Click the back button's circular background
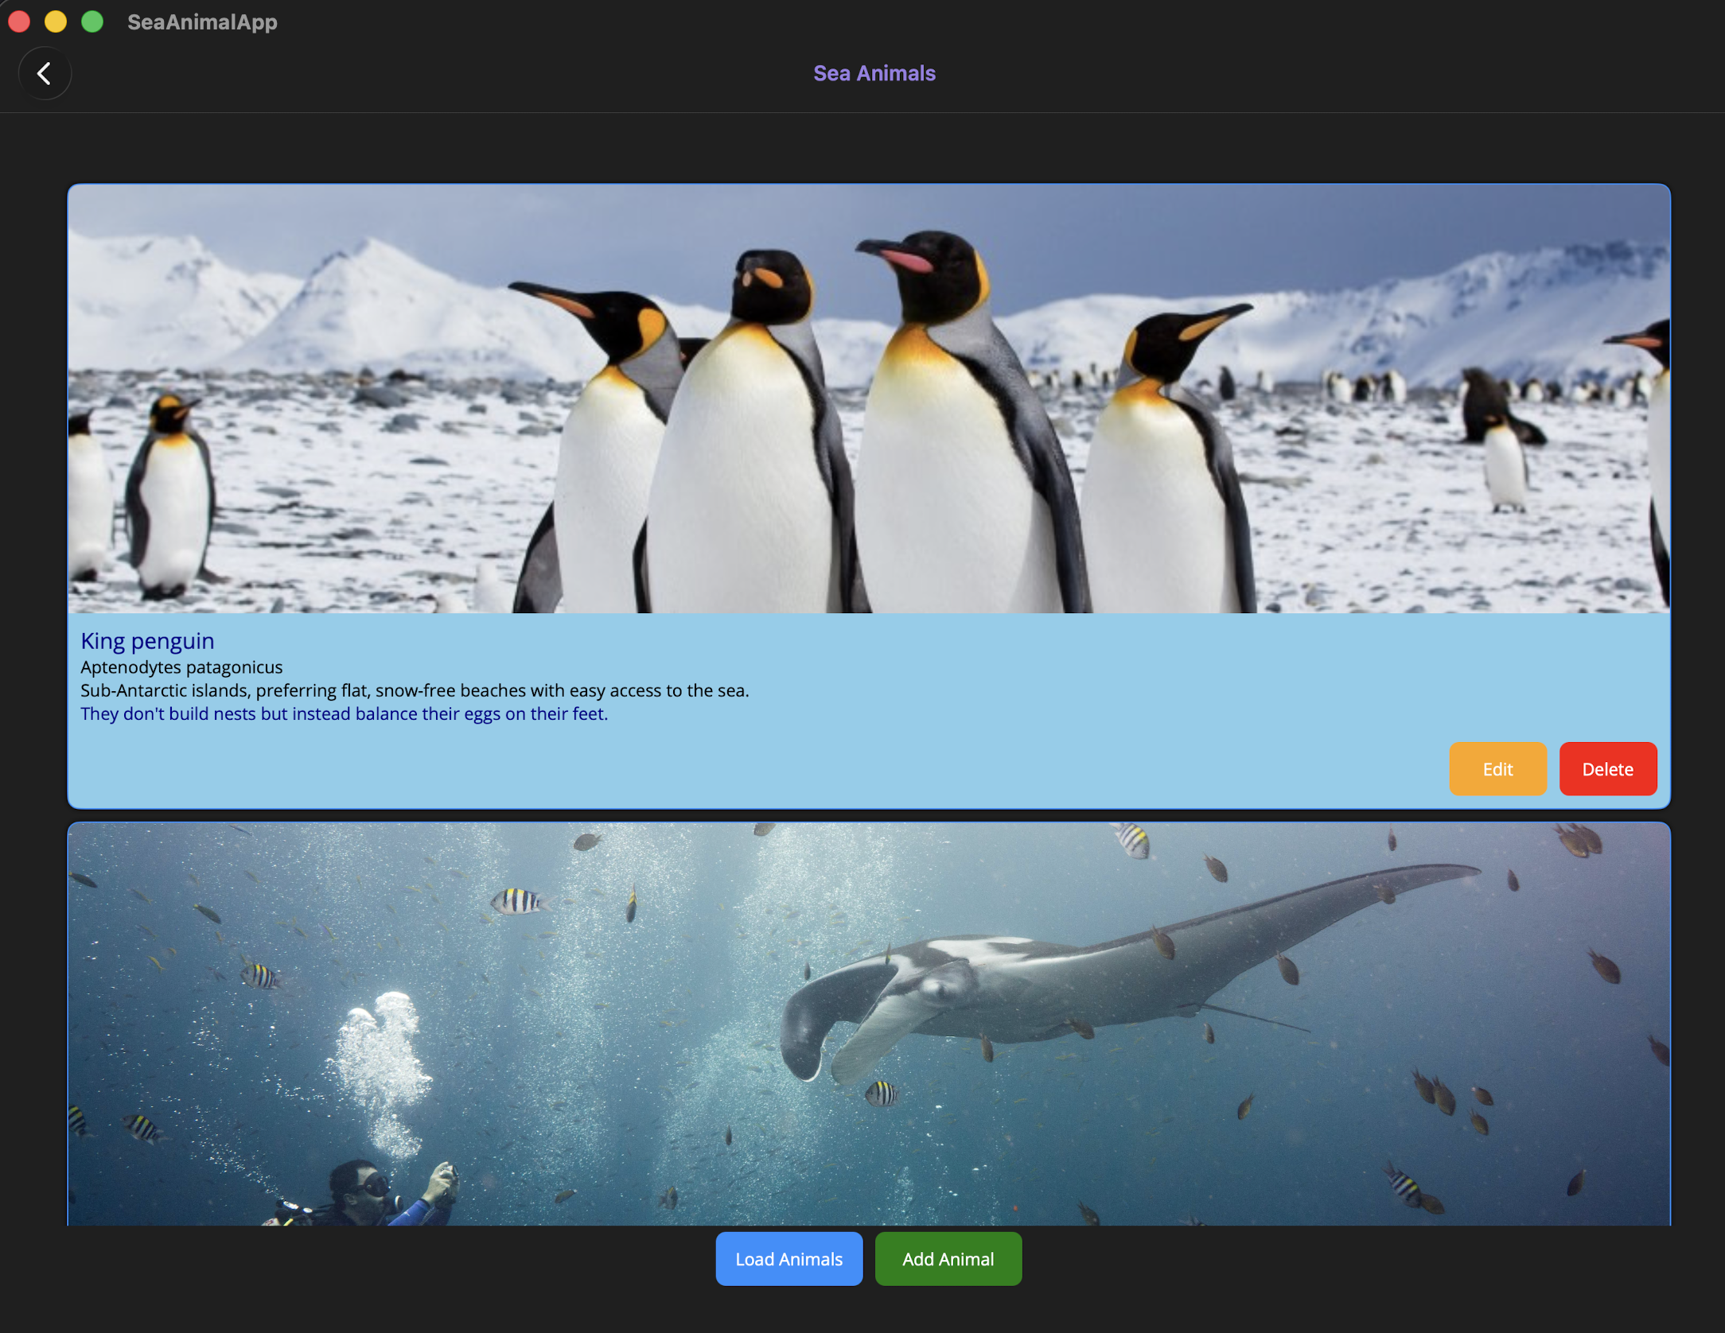1725x1333 pixels. (45, 73)
